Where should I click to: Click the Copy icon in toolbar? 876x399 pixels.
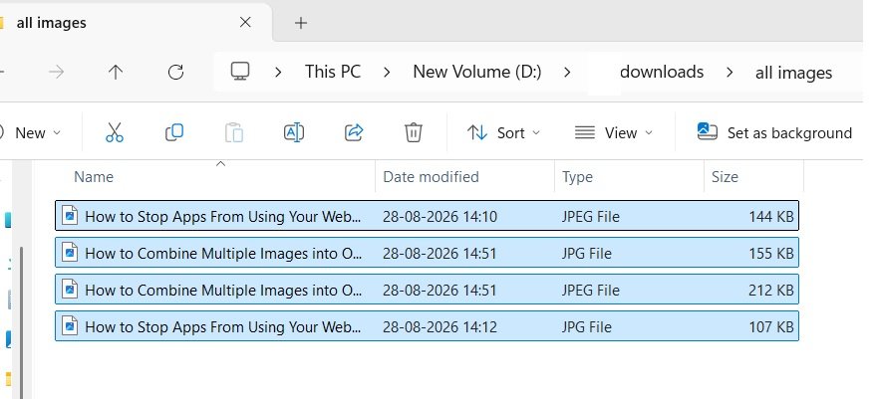coord(174,132)
